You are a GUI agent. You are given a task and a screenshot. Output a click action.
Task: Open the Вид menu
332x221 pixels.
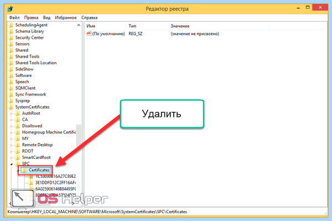(x=46, y=18)
